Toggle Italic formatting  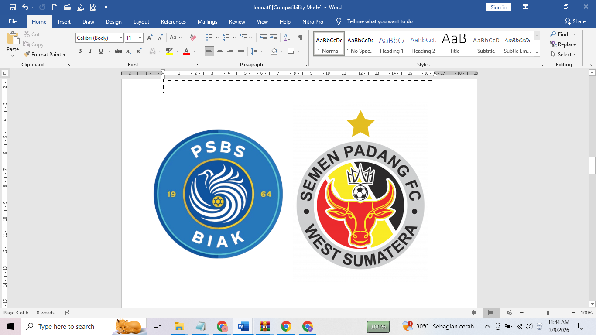click(90, 51)
